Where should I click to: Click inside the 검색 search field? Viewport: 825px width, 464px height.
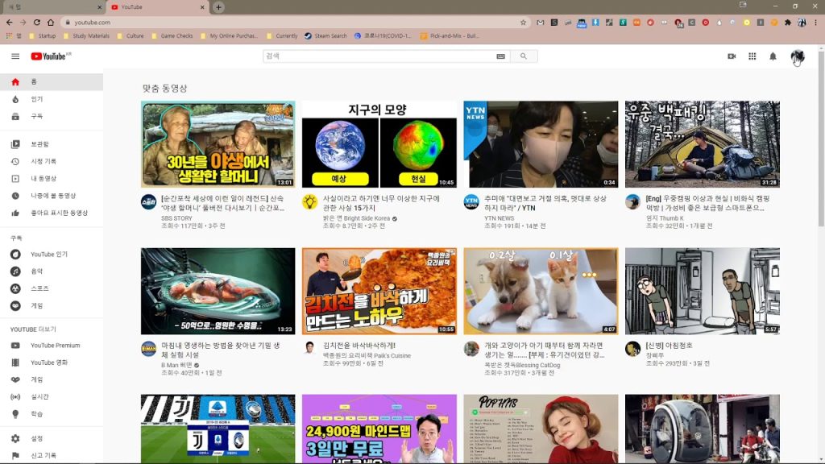(379, 56)
